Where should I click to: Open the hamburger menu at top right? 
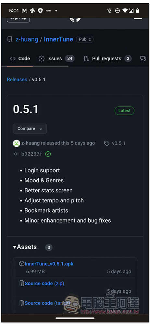pos(138,18)
